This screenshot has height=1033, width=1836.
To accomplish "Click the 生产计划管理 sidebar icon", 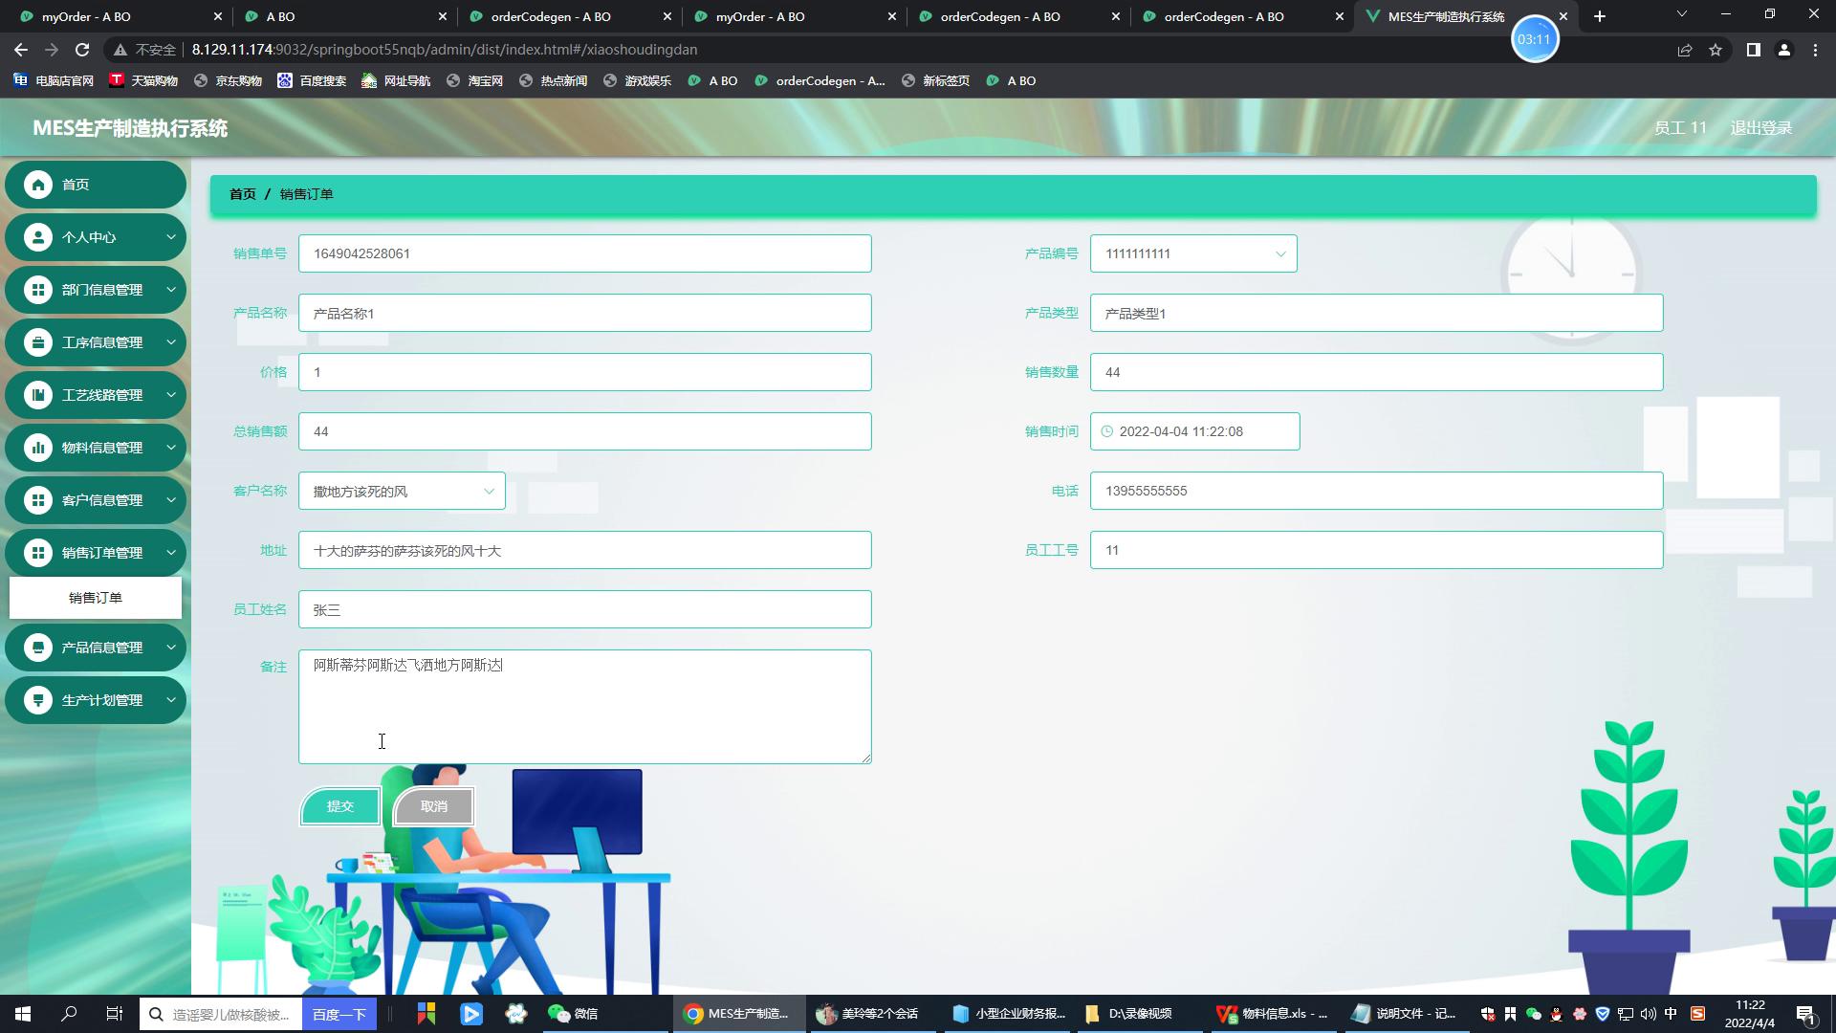I will coord(38,699).
